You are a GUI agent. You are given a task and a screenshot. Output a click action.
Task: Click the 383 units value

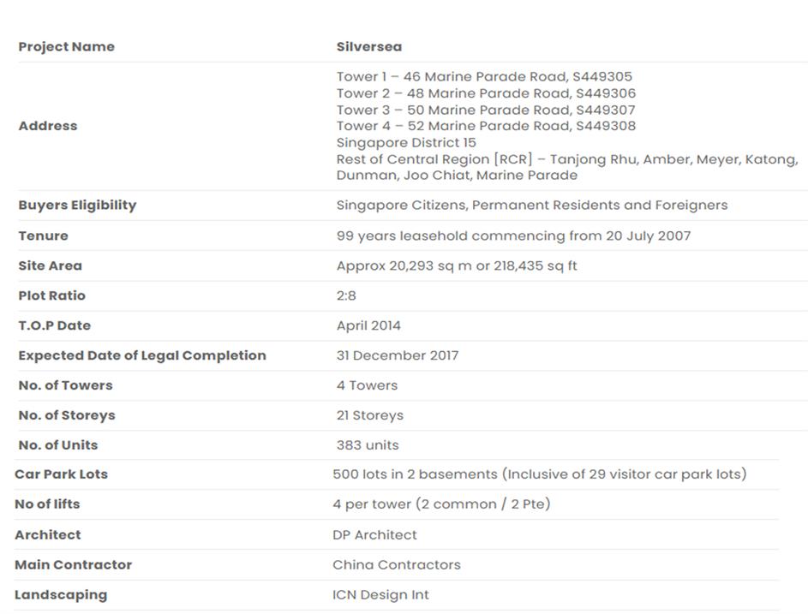(x=368, y=445)
